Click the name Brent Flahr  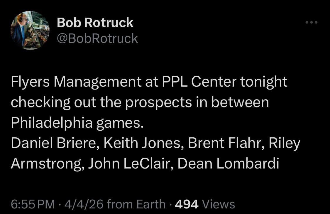(x=226, y=144)
